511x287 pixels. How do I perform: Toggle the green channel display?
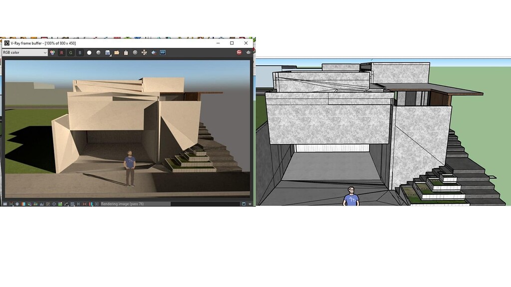[71, 52]
